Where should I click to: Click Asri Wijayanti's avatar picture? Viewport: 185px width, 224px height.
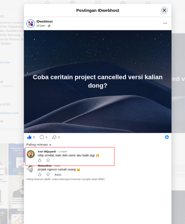coord(31,154)
